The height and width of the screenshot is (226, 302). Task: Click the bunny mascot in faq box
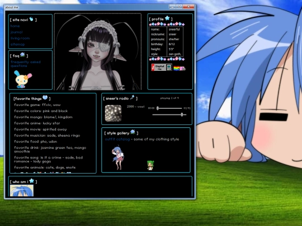[23, 79]
